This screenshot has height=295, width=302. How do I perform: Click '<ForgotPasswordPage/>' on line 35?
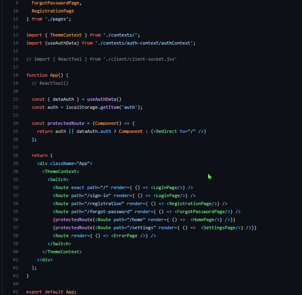[202, 212]
